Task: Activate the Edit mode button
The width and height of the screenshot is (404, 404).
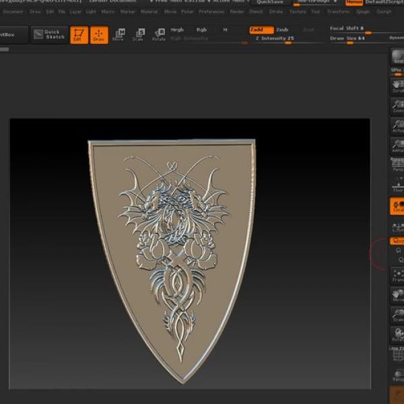Action: pos(79,35)
